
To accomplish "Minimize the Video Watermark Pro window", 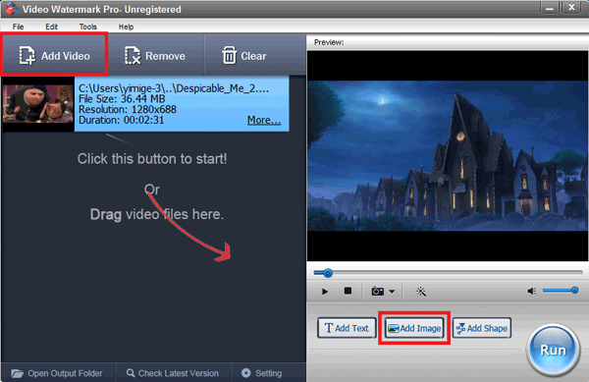I will (x=550, y=8).
